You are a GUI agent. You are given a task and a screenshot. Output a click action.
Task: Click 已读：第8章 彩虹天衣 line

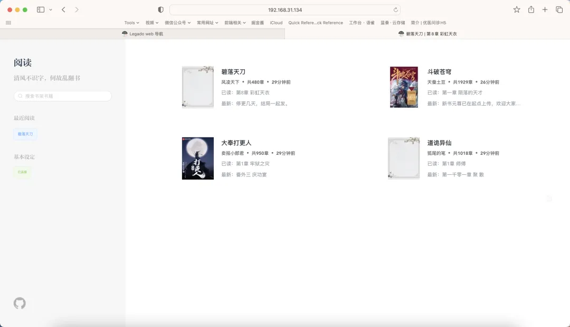tap(245, 93)
